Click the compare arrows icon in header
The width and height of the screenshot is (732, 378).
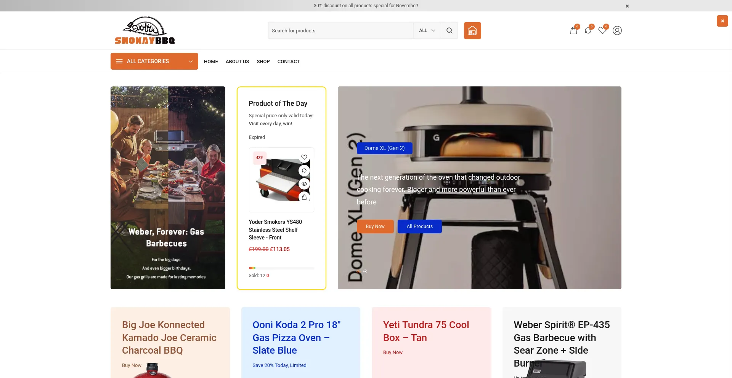point(588,30)
